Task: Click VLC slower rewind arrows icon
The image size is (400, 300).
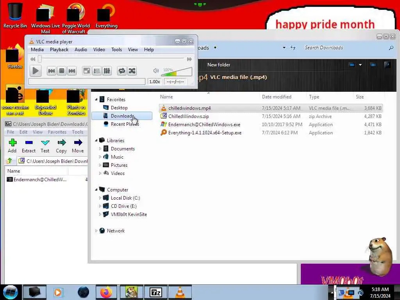Action: click(33, 59)
